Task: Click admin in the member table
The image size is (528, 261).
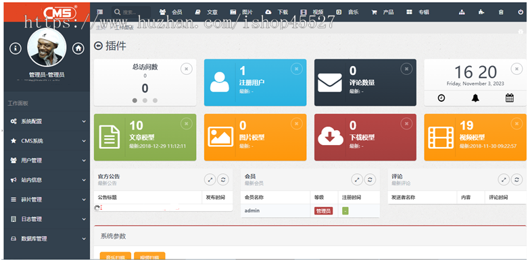Action: coord(252,210)
